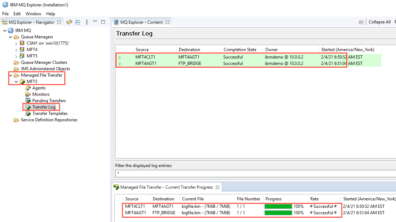Click the Service Definition Repositories folder icon
396x222 pixels.
pyautogui.click(x=17, y=120)
